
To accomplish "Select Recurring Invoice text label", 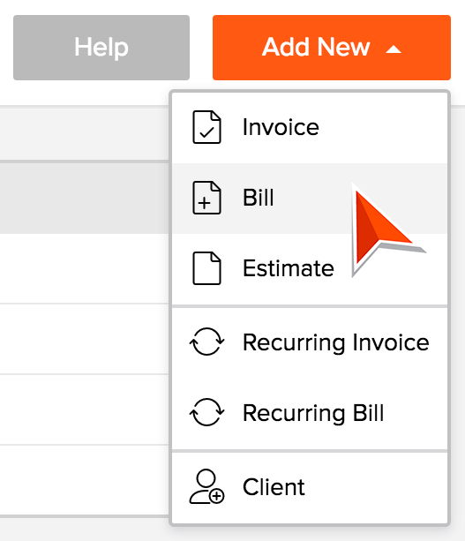I will (x=336, y=342).
